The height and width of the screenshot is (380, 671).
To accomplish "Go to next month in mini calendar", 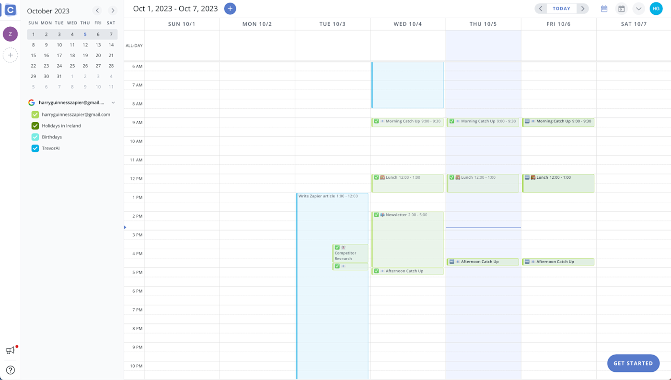I will (x=113, y=11).
